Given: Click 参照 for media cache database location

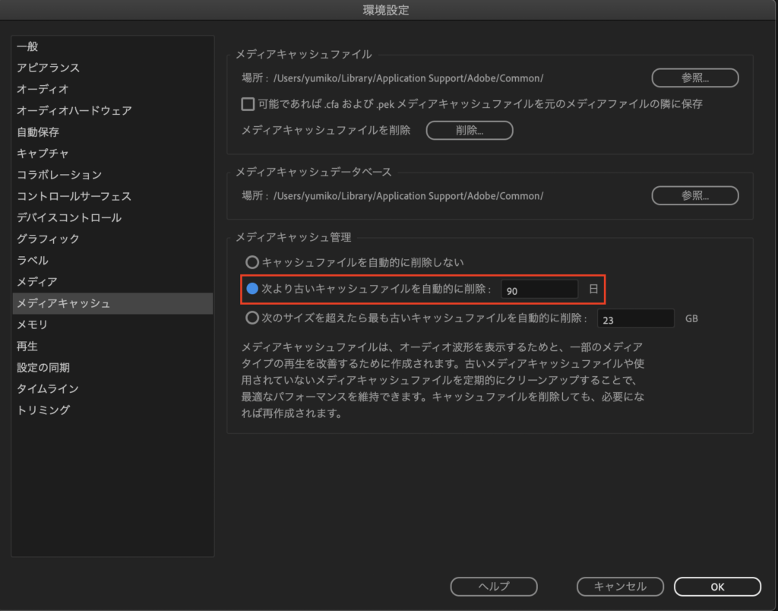Looking at the screenshot, I should tap(694, 195).
